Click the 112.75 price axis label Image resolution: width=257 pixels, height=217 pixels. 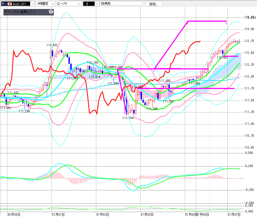249,41
